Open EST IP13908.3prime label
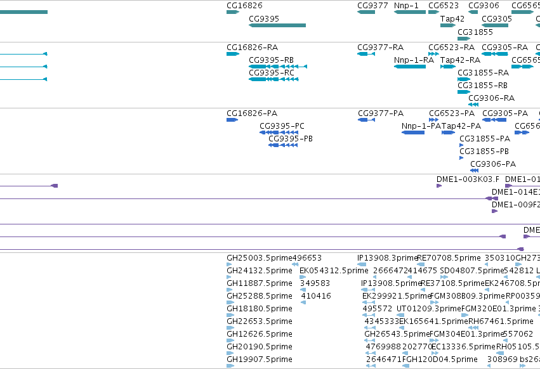The height and width of the screenshot is (369, 540). (x=388, y=258)
